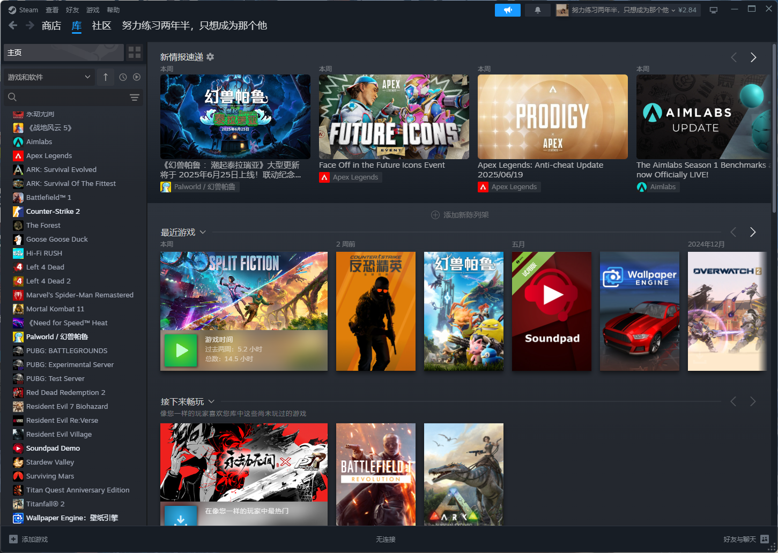Click 主页 home button

[x=64, y=53]
